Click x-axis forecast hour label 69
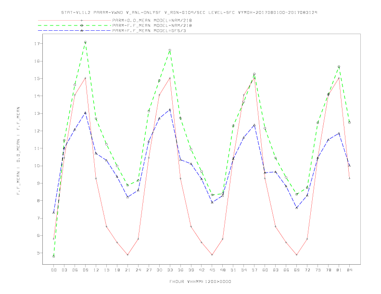This screenshot has width=381, height=294. 297,270
